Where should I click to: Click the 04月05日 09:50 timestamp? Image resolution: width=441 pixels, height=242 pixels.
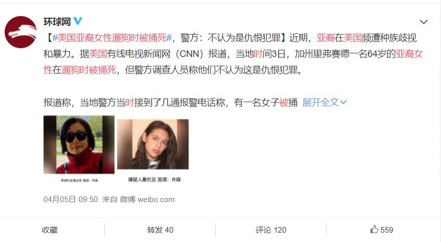pos(70,199)
